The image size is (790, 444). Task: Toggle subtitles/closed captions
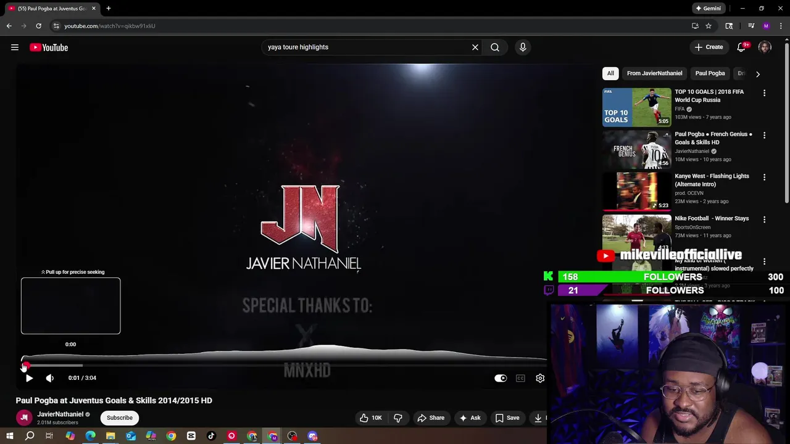(x=520, y=378)
